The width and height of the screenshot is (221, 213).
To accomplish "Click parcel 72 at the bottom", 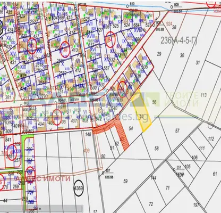I will pyautogui.click(x=151, y=204).
